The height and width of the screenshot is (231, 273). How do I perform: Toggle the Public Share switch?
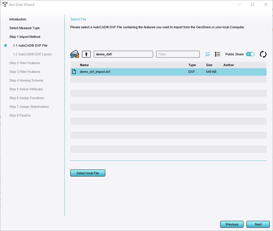[x=250, y=54]
